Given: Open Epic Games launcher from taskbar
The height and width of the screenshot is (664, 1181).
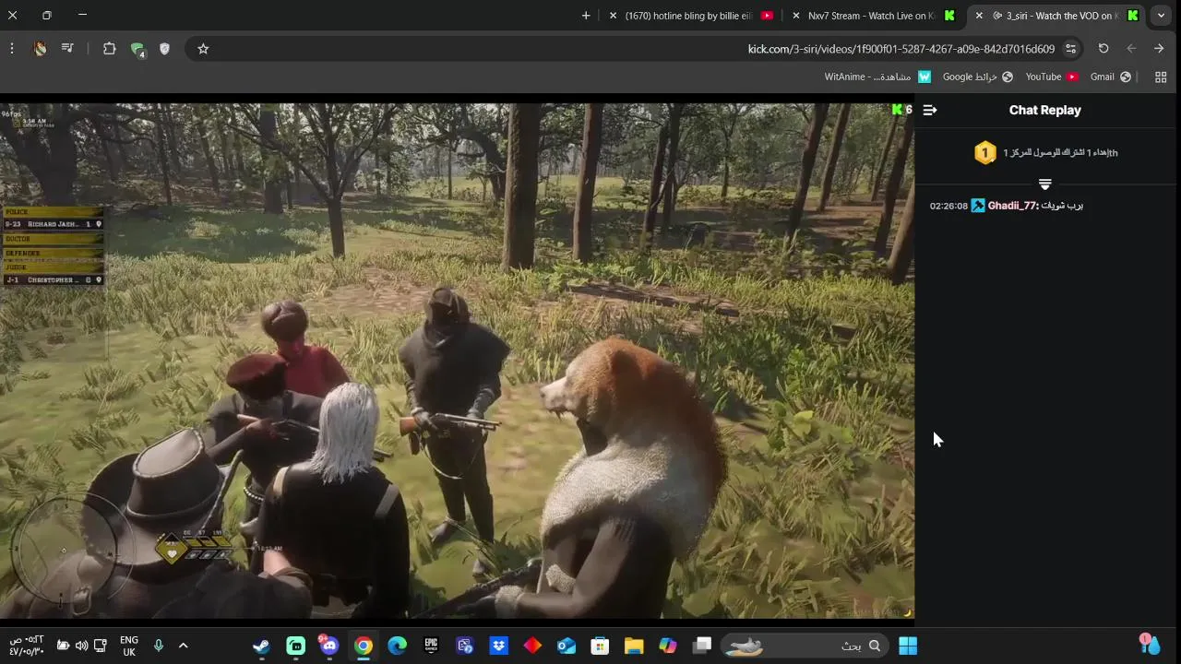Looking at the screenshot, I should (x=431, y=646).
